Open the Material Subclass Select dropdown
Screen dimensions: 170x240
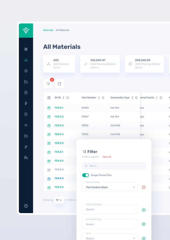click(x=110, y=209)
